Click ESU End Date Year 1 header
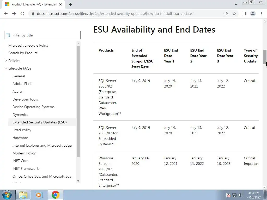The width and height of the screenshot is (267, 200). point(171,56)
